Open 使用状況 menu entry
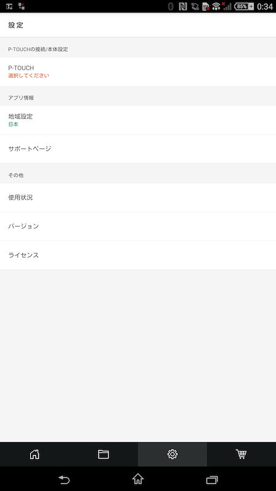 click(138, 198)
